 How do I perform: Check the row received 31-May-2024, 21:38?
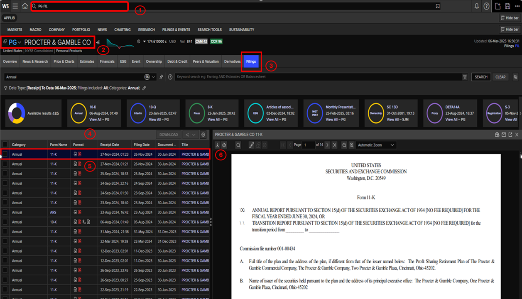[5, 232]
